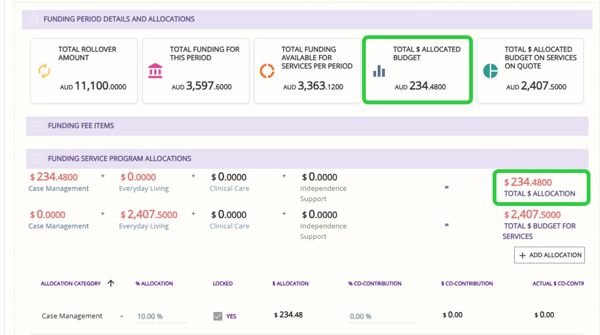This screenshot has width=600, height=335.
Task: Click the Total $ Allocation label
Action: [x=539, y=194]
